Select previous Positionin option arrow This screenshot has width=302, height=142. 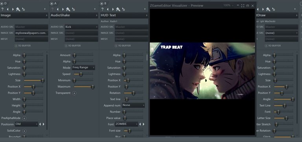[x=40, y=124]
